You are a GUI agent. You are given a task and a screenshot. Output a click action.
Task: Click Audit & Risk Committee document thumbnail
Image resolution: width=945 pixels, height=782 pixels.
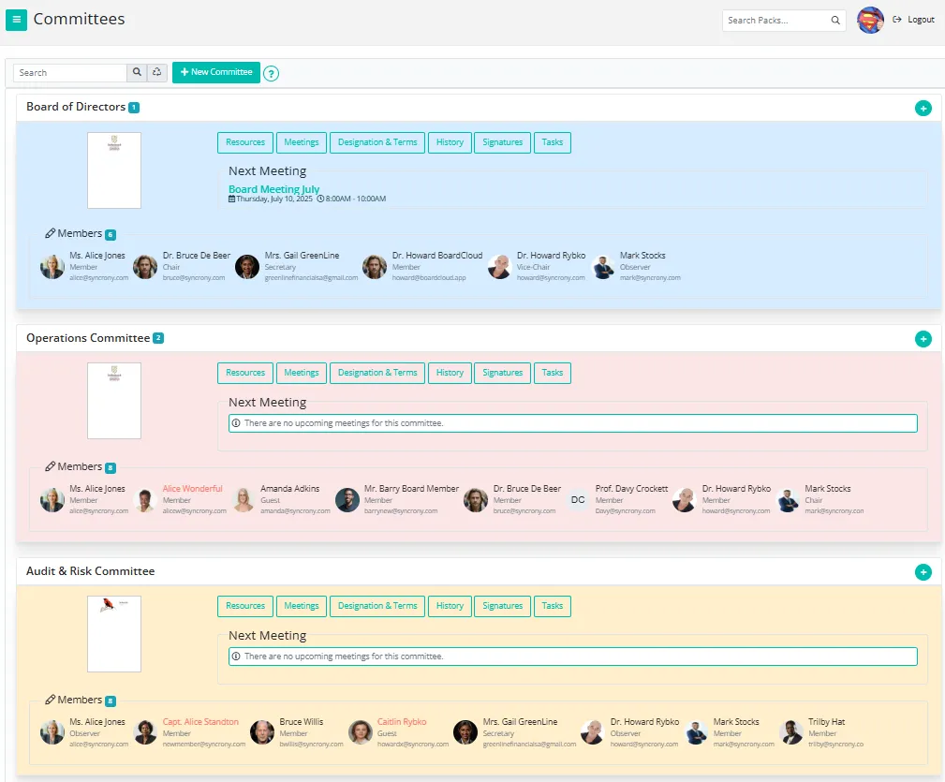click(114, 633)
